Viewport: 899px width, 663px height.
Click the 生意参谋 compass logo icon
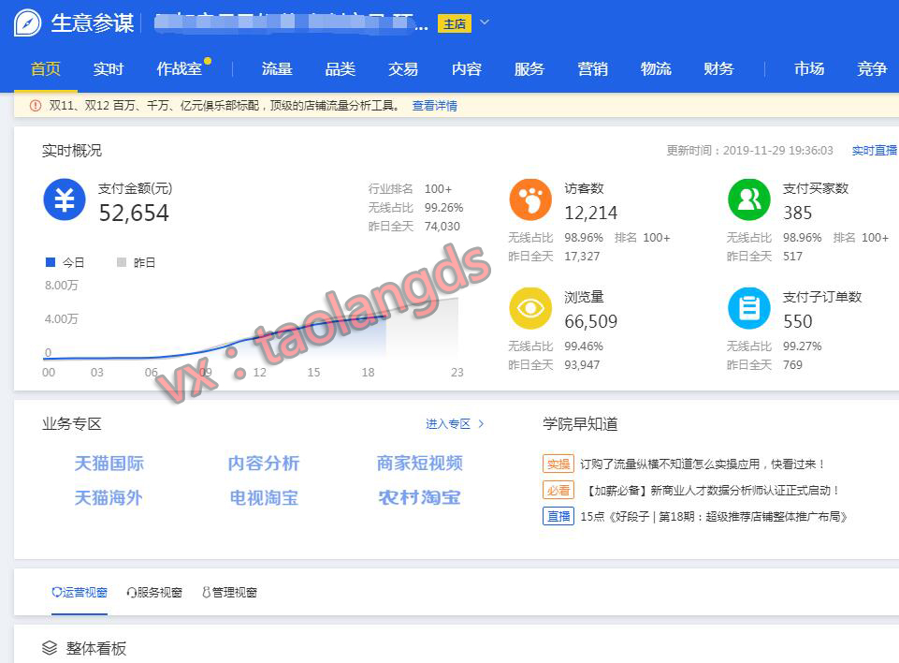point(27,23)
